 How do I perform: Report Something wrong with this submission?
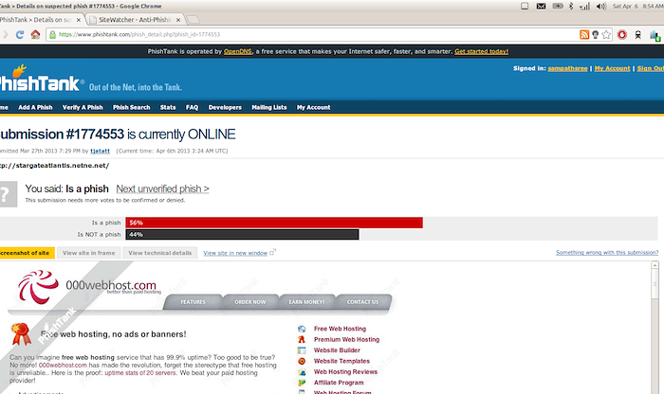pos(607,252)
